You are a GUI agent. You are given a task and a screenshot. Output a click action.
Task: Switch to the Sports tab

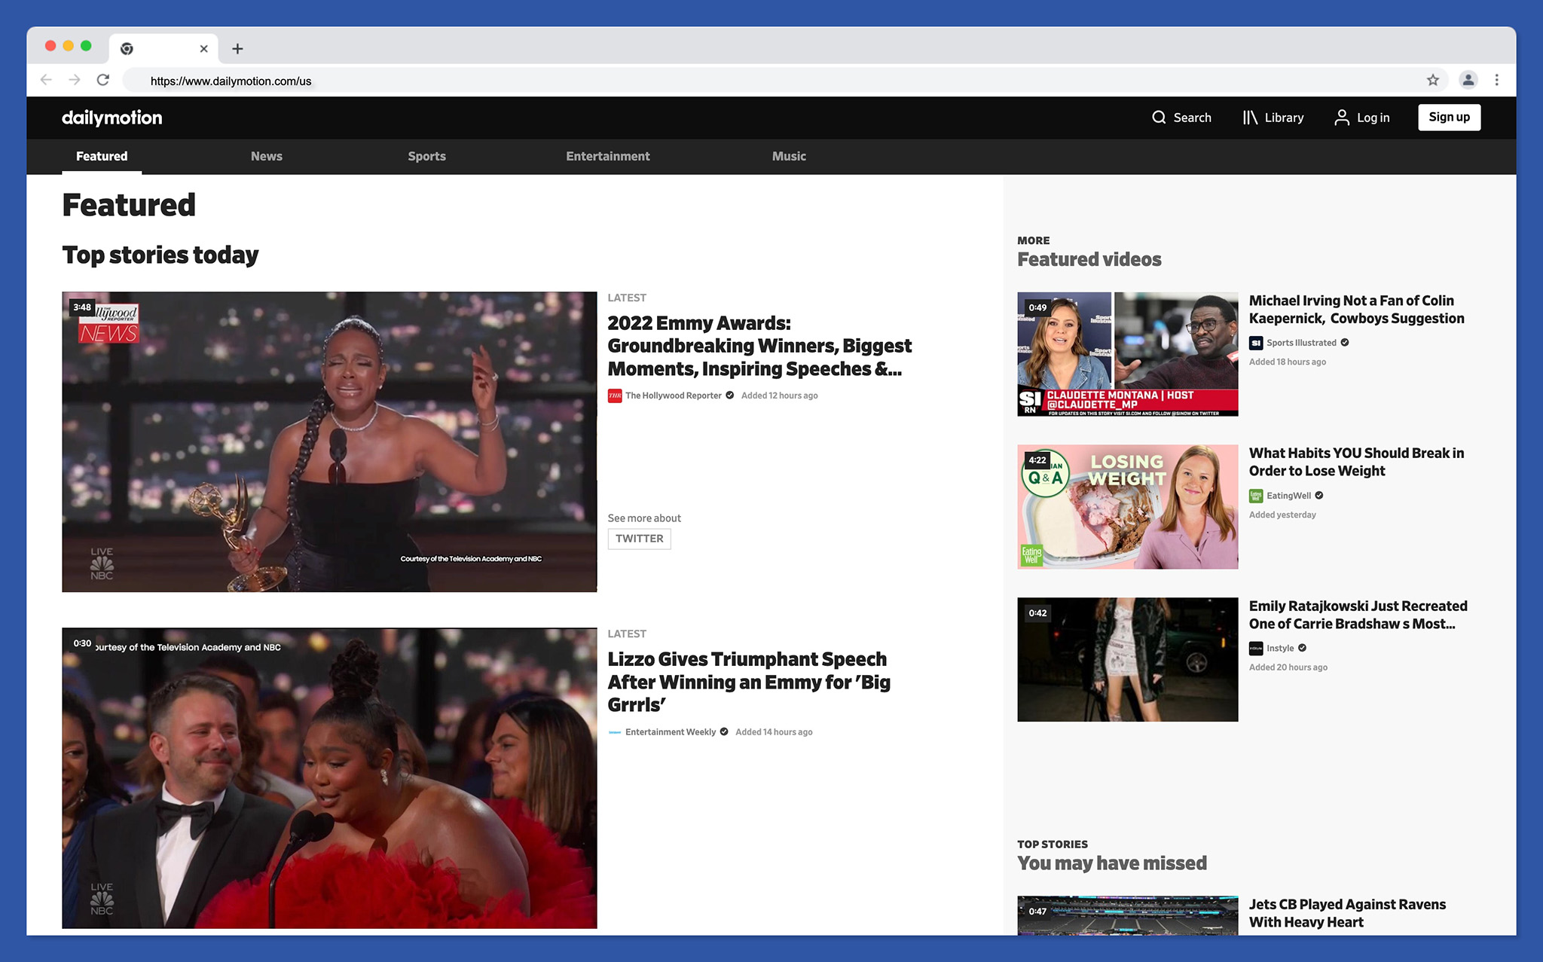pos(426,156)
